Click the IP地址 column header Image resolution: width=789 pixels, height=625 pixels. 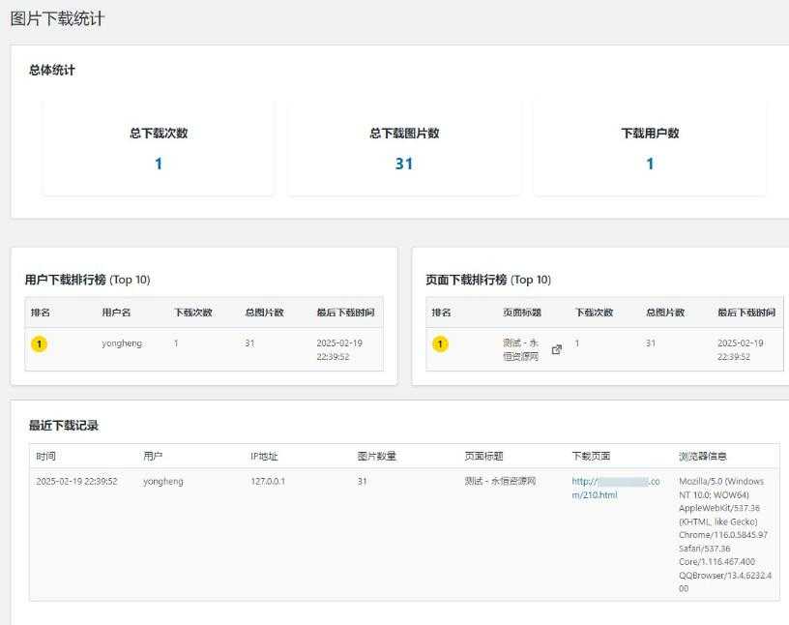pyautogui.click(x=264, y=456)
